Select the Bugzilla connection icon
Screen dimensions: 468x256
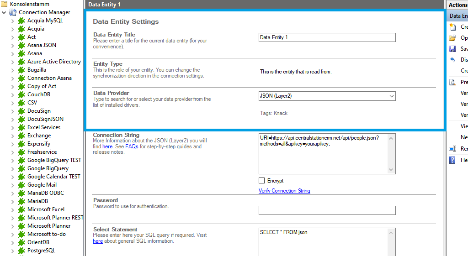[x=21, y=70]
